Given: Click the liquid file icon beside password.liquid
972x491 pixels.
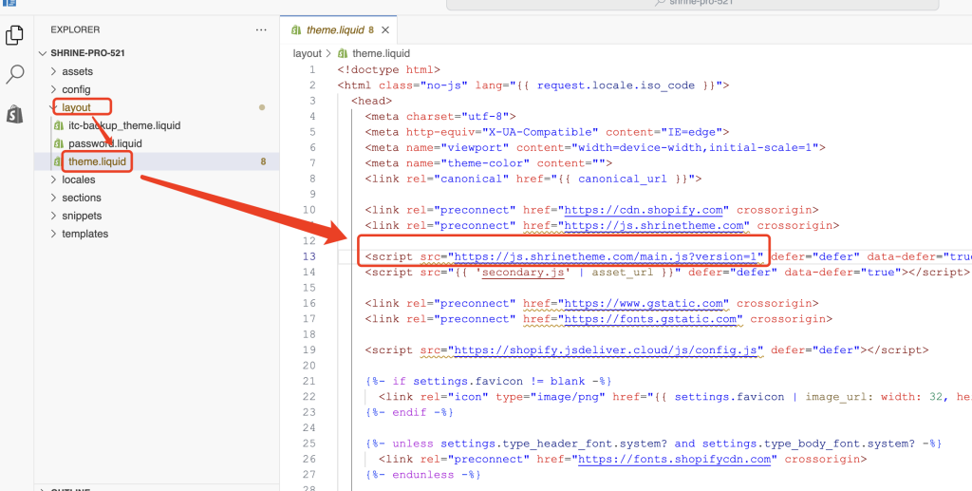Looking at the screenshot, I should click(59, 143).
